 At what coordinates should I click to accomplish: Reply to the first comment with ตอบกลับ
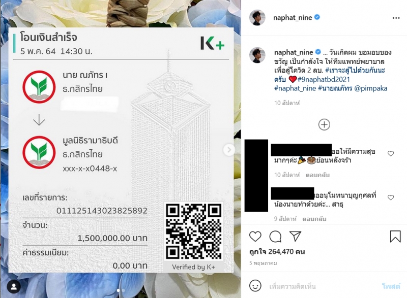[317, 175]
